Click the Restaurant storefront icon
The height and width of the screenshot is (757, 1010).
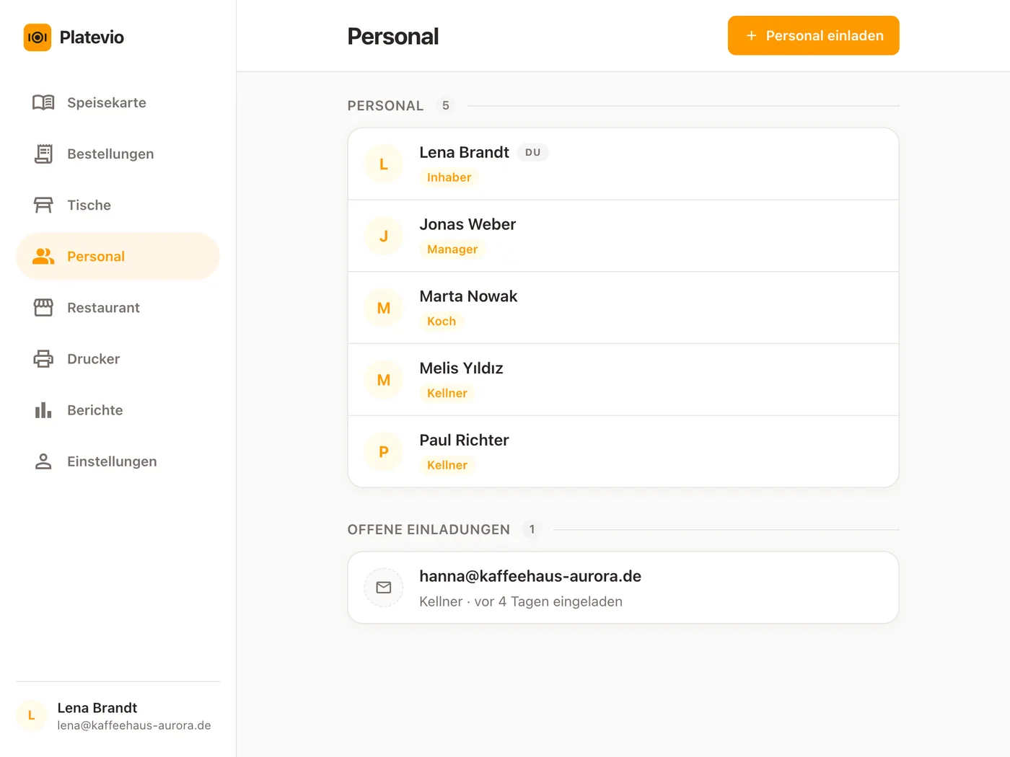43,307
